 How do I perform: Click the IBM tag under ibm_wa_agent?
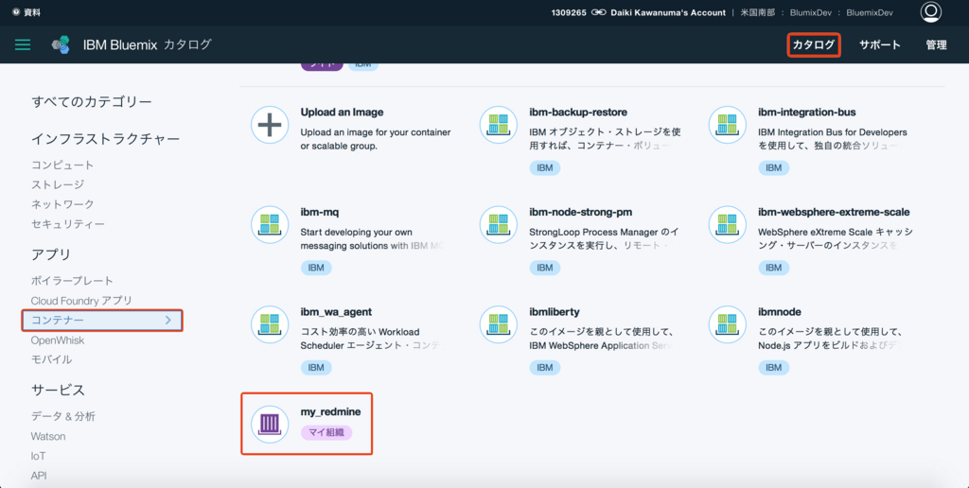coord(316,368)
